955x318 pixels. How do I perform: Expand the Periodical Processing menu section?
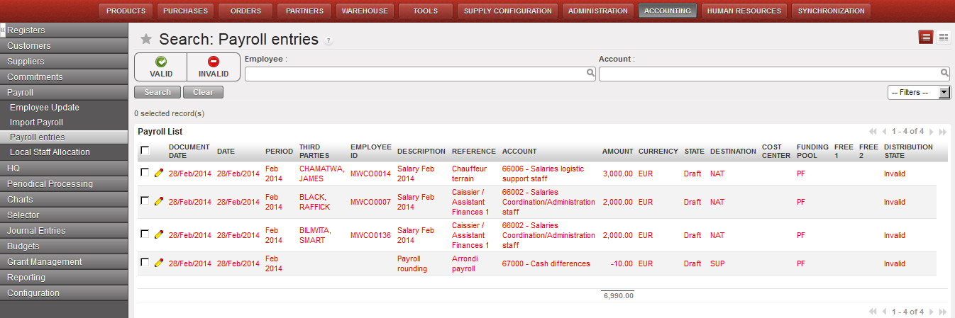tap(50, 183)
